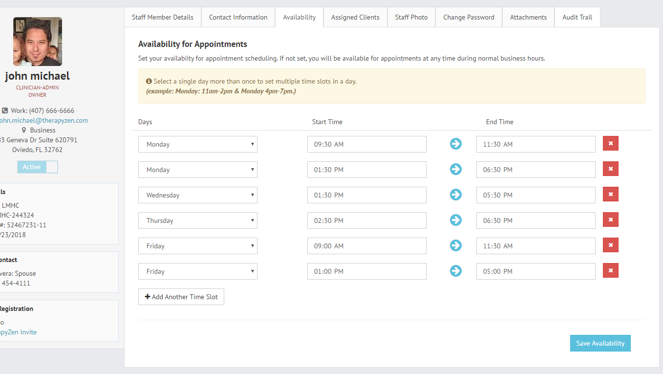Click the work phone icon in sidebar

click(x=5, y=110)
